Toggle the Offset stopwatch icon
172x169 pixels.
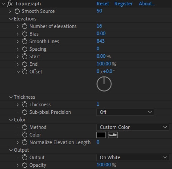click(25, 72)
